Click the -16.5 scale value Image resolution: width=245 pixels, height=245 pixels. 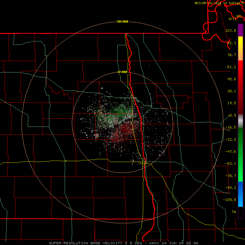coord(231,127)
